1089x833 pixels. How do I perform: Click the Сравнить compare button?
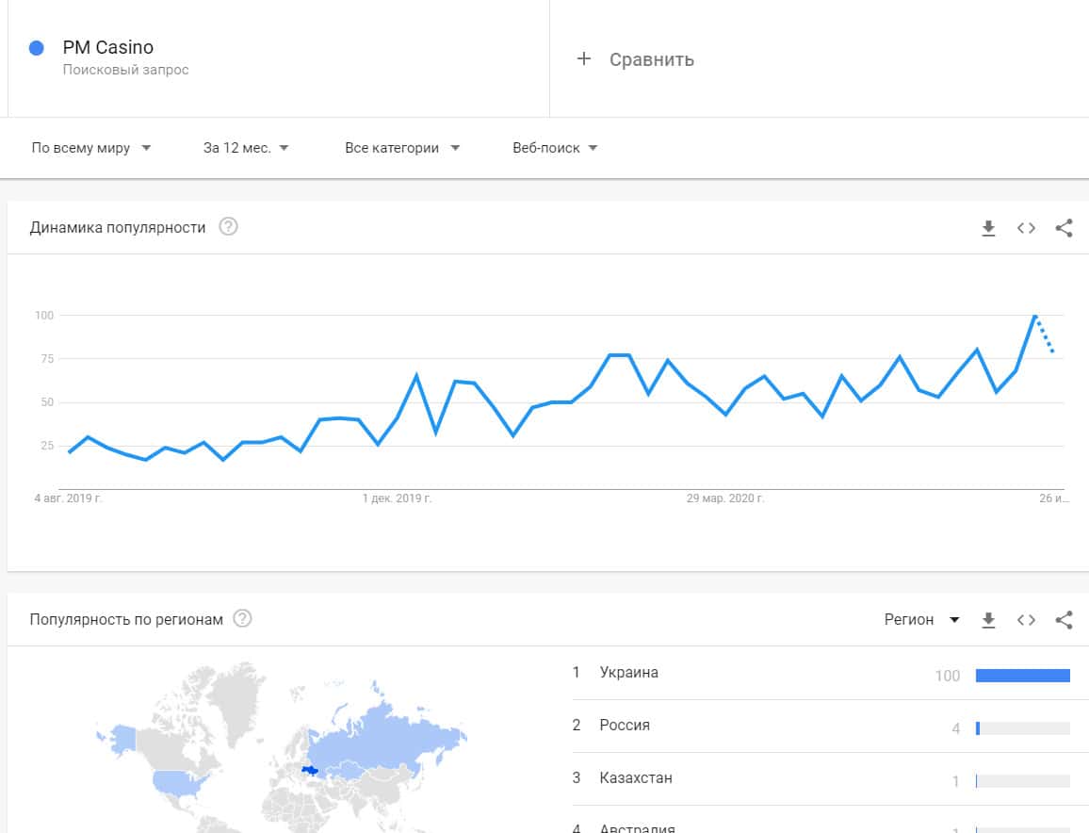pyautogui.click(x=651, y=59)
